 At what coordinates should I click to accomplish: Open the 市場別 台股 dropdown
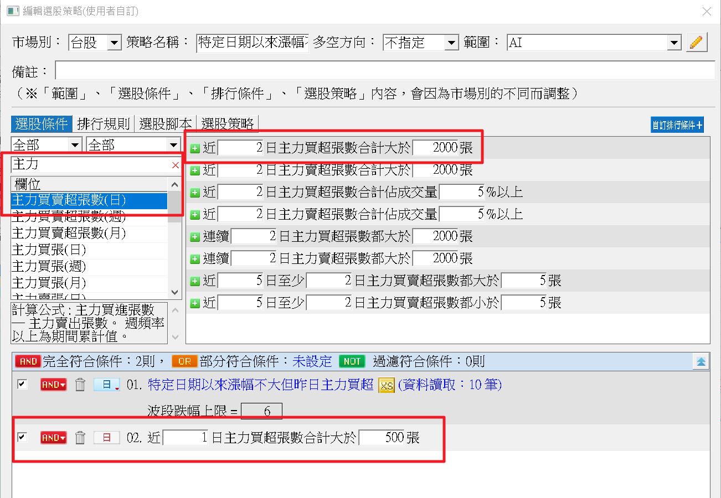pyautogui.click(x=114, y=43)
